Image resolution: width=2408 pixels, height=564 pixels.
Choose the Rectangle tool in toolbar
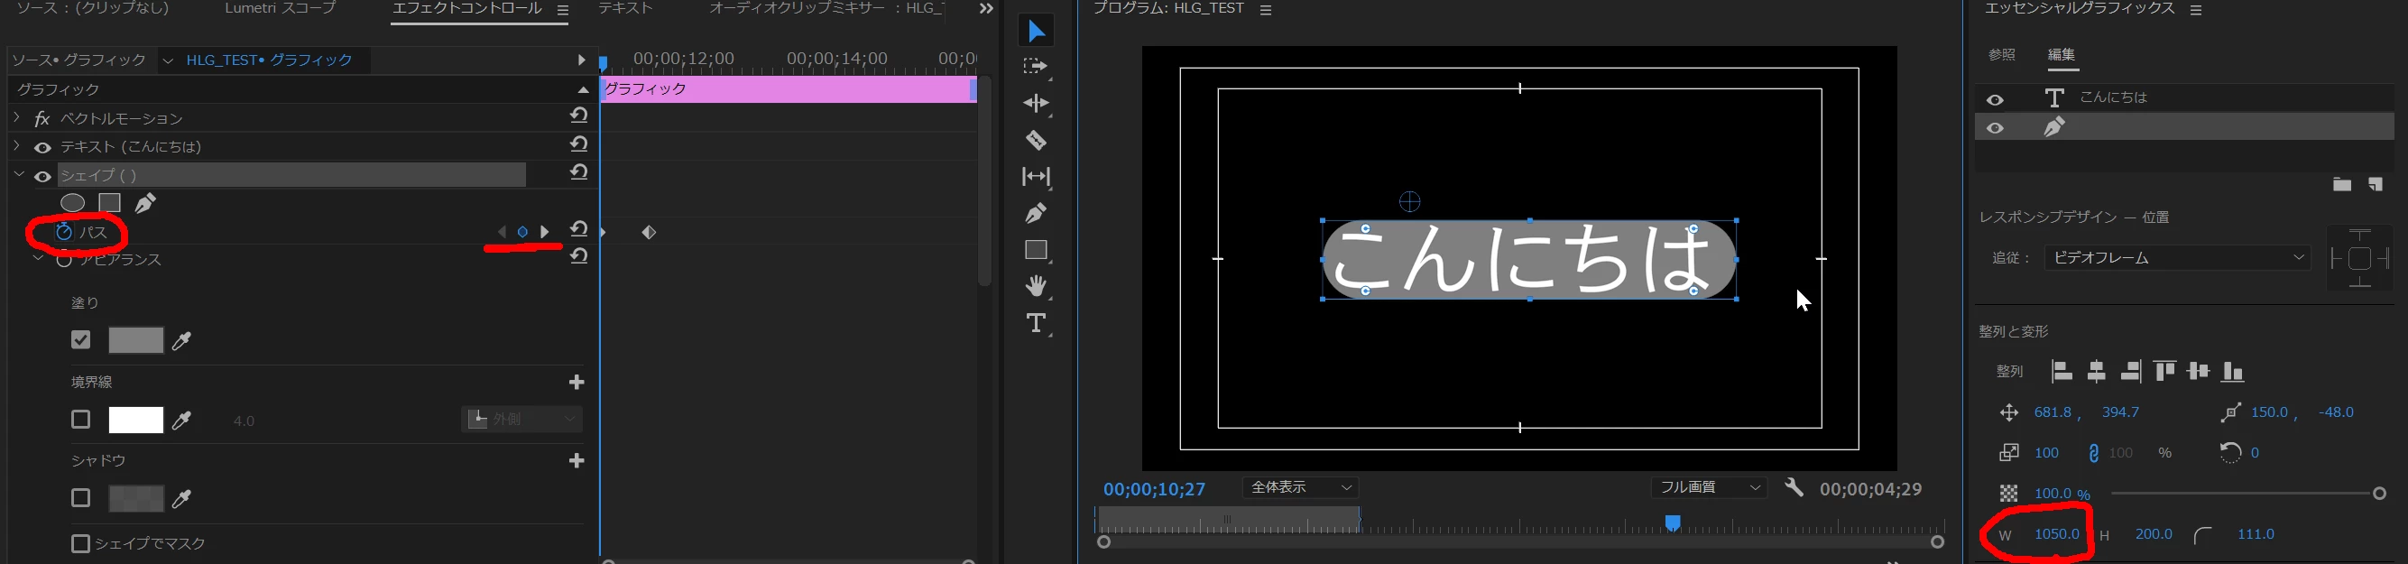click(1035, 250)
